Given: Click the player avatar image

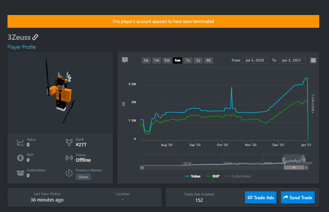Looking at the screenshot, I should click(60, 92).
